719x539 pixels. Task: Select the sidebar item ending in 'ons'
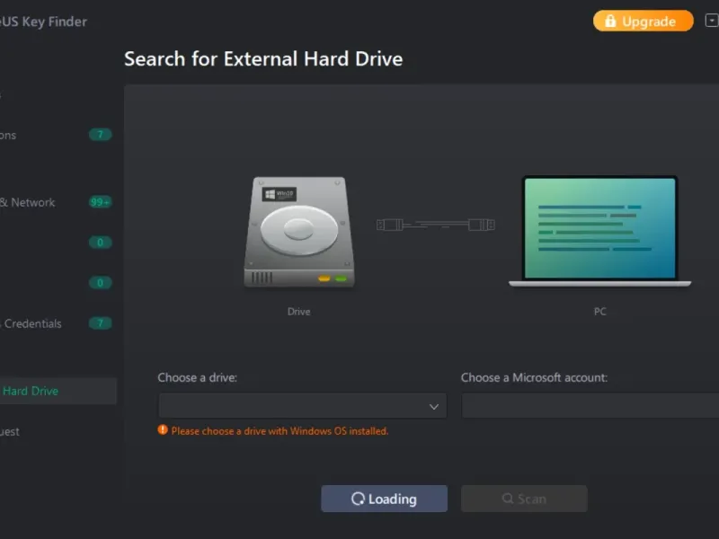click(x=8, y=136)
